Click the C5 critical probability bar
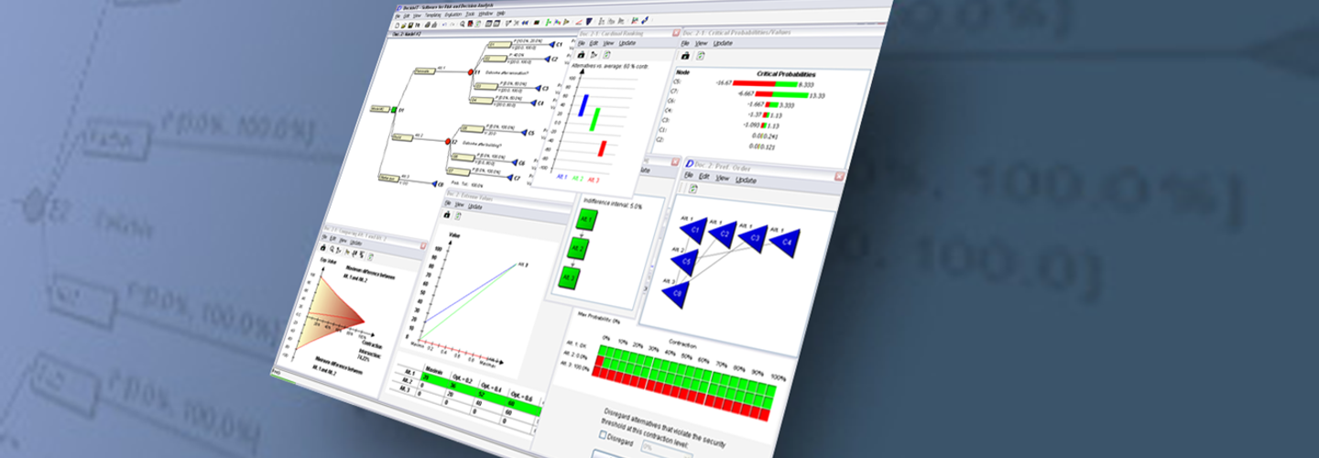Viewport: 1319px width, 458px height. pyautogui.click(x=764, y=82)
